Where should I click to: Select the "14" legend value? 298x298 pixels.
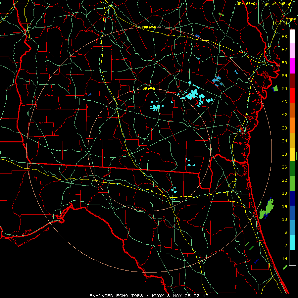[284, 206]
